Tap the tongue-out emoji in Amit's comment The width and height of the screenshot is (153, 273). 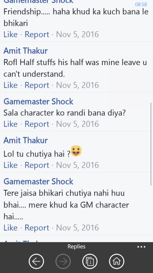pyautogui.click(x=76, y=151)
